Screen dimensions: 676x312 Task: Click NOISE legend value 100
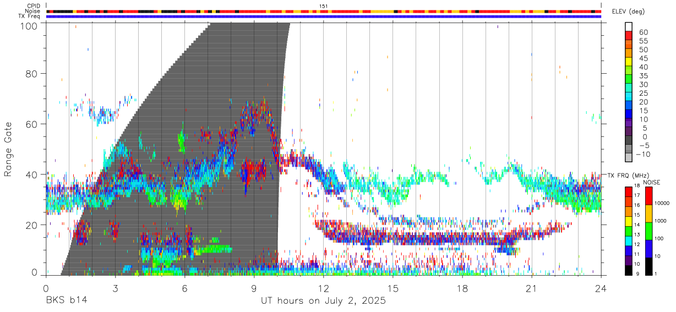click(x=659, y=238)
